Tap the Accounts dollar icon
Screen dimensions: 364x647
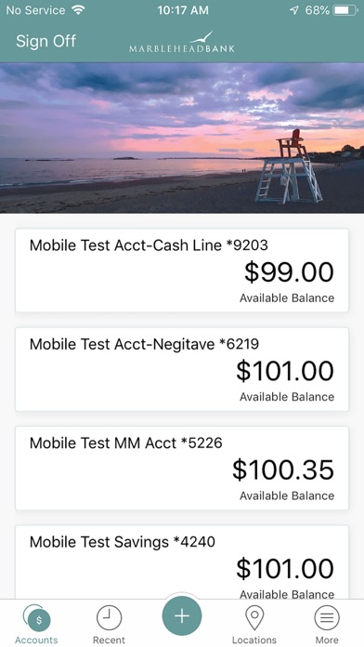coord(38,619)
